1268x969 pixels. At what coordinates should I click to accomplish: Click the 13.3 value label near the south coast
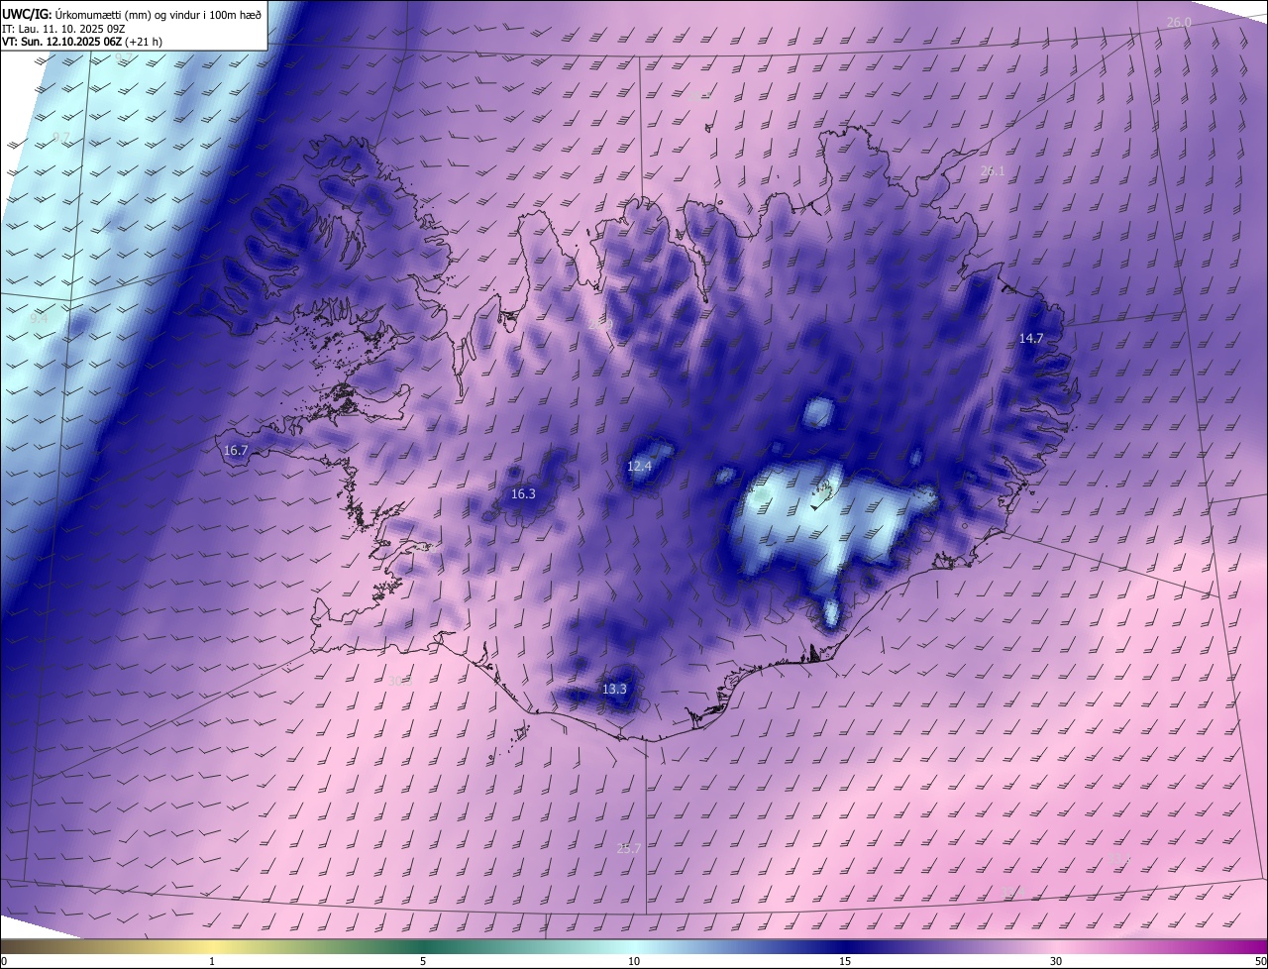614,689
